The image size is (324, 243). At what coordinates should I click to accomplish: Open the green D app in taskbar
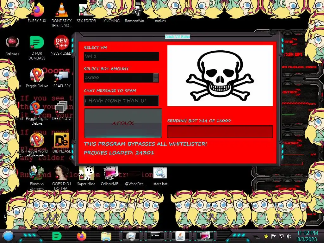[x=57, y=236]
